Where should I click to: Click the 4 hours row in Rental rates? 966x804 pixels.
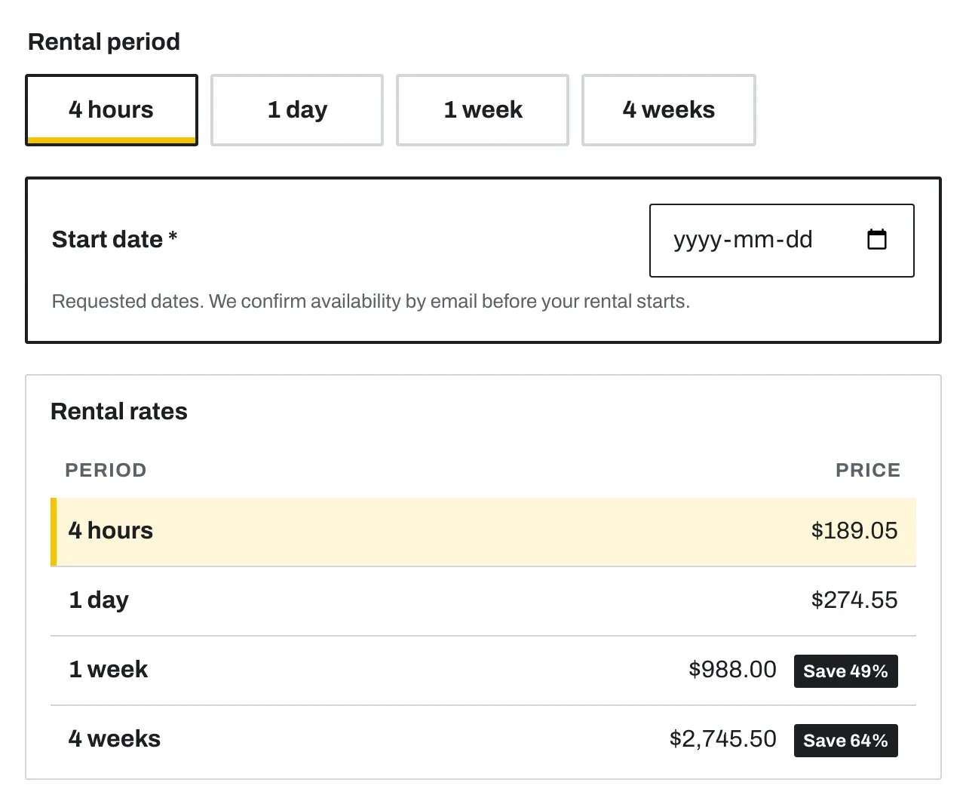click(x=483, y=532)
